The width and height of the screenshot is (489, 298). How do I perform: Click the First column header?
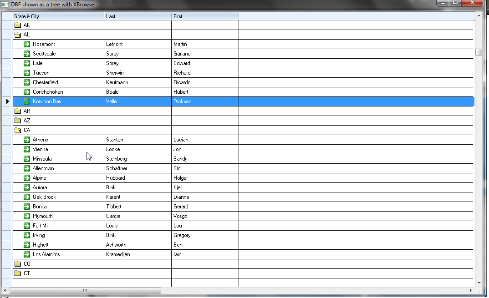point(205,16)
